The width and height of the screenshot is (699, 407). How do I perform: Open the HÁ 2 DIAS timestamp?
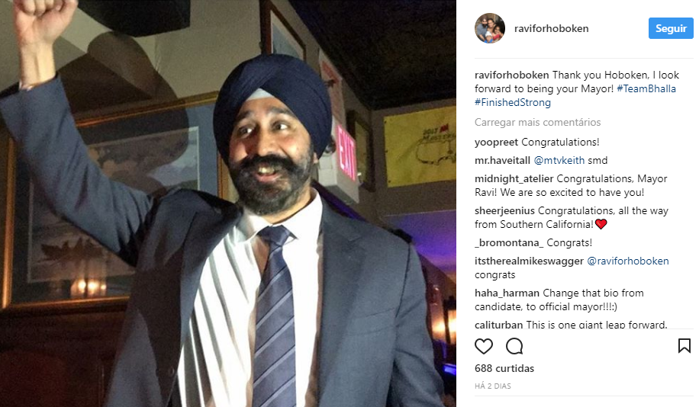tap(493, 386)
